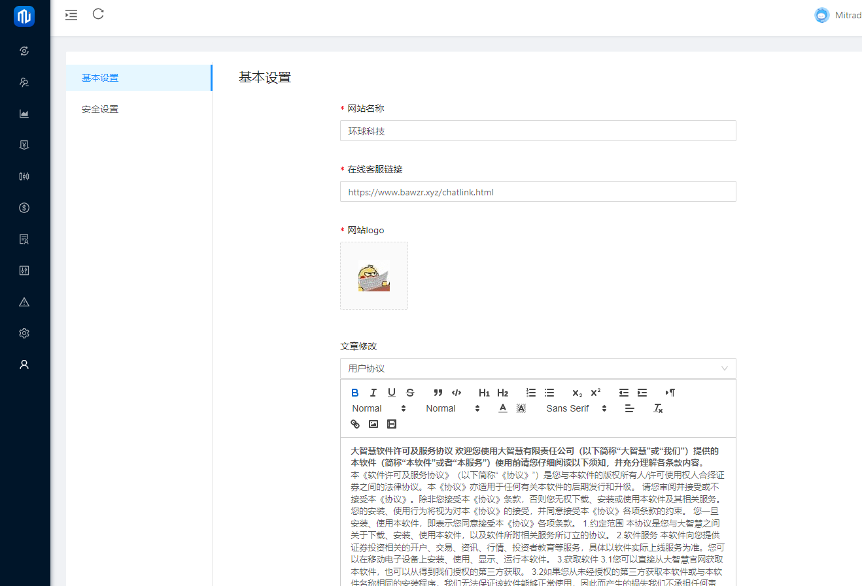Select the 基本设置 tab
The image size is (862, 586).
click(100, 78)
